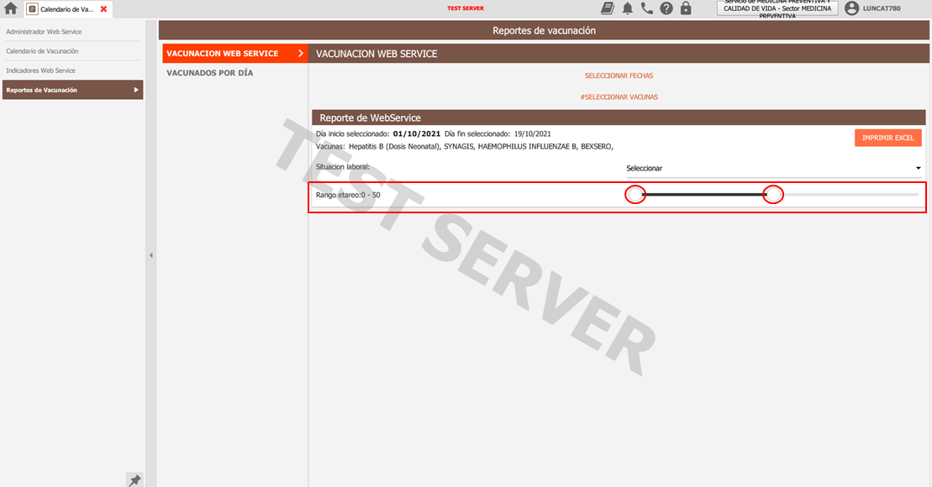Screen dimensions: 932x487
Task: Select the VACUNADOS POR DÍA tab
Action: point(210,73)
